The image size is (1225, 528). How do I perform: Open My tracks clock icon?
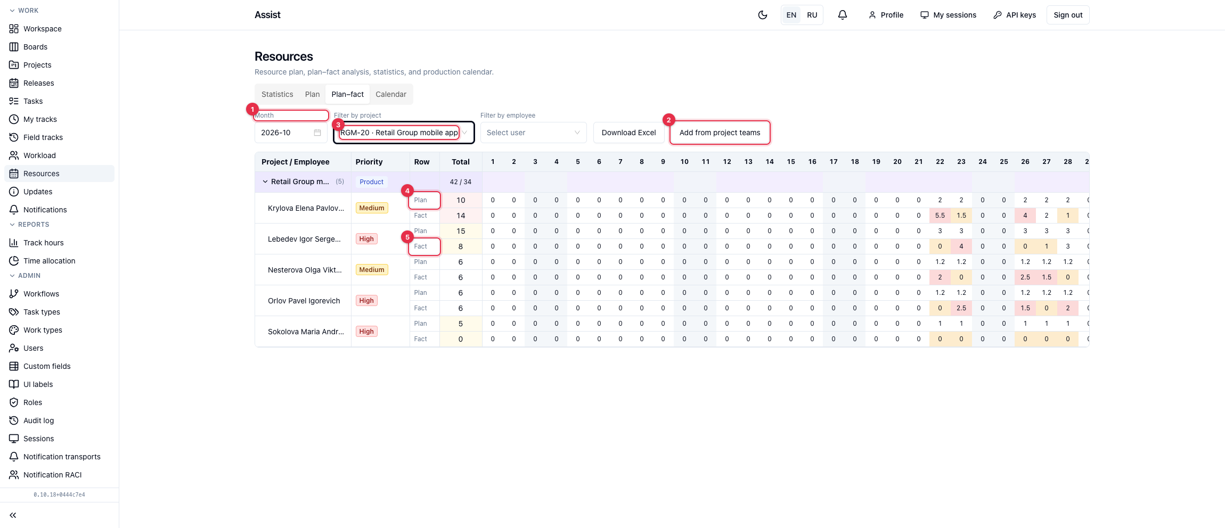tap(14, 119)
